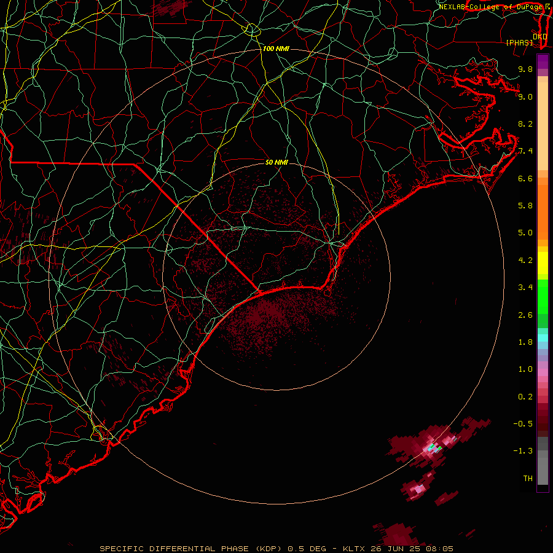The image size is (553, 553).
Task: Click the 2.6 scale value
Action: (525, 315)
